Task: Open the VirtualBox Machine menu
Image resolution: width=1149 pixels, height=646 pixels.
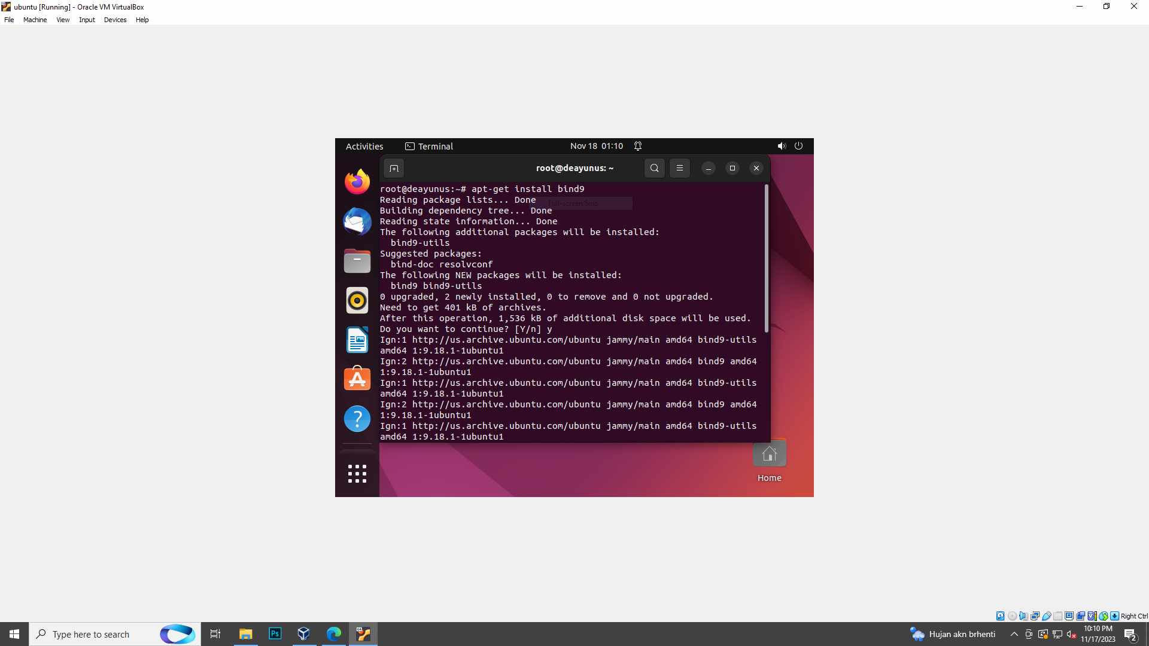Action: point(35,20)
